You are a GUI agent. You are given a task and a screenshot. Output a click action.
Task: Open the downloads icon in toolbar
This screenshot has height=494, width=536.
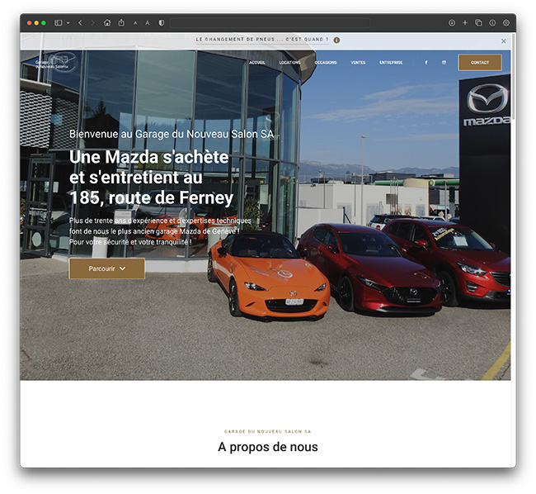pos(452,23)
